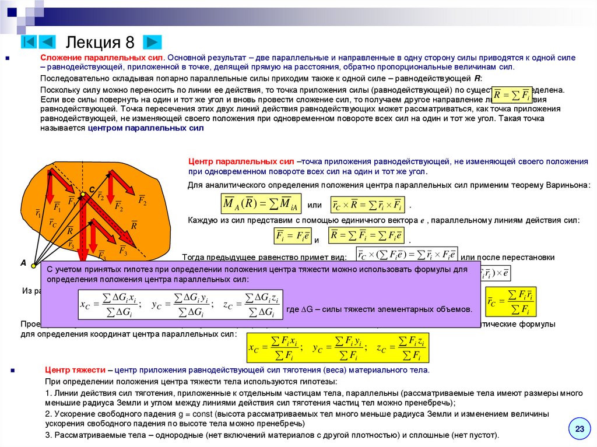Click text 'или после перестановки'
The height and width of the screenshot is (447, 597).
(508, 258)
